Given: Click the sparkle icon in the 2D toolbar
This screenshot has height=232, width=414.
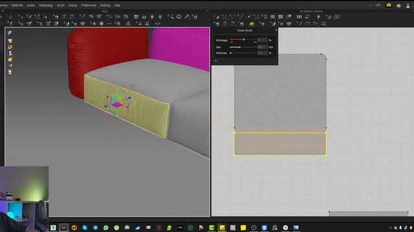Looking at the screenshot, I should pos(319,17).
